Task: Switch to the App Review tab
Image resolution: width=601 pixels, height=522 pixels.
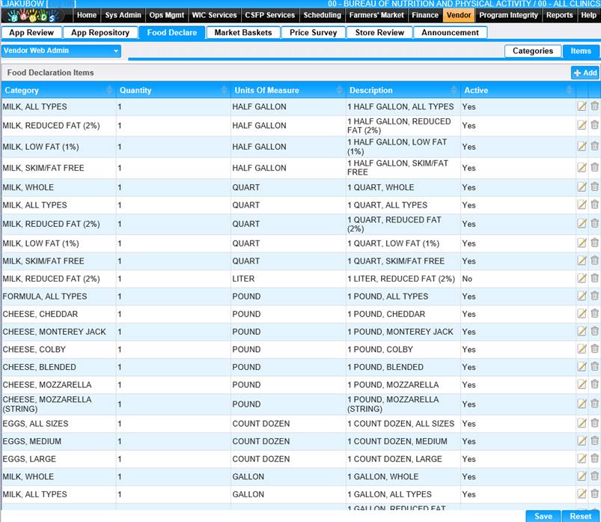Action: (x=31, y=33)
